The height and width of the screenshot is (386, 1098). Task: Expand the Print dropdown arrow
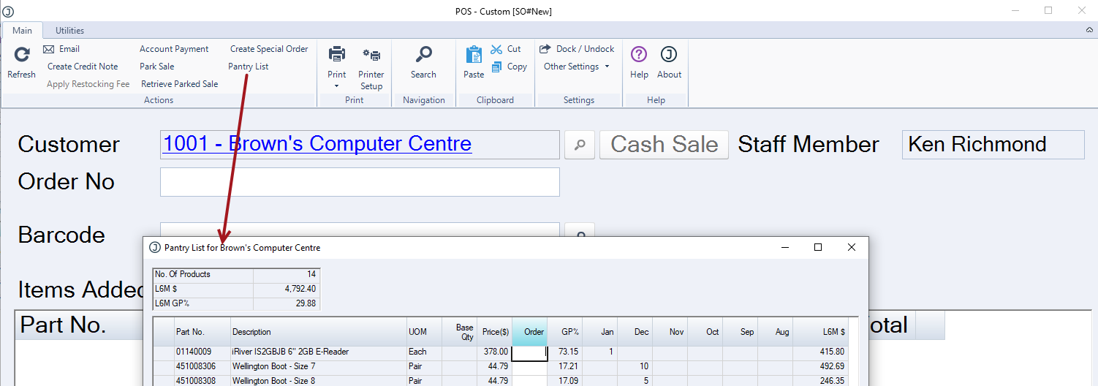(x=337, y=86)
